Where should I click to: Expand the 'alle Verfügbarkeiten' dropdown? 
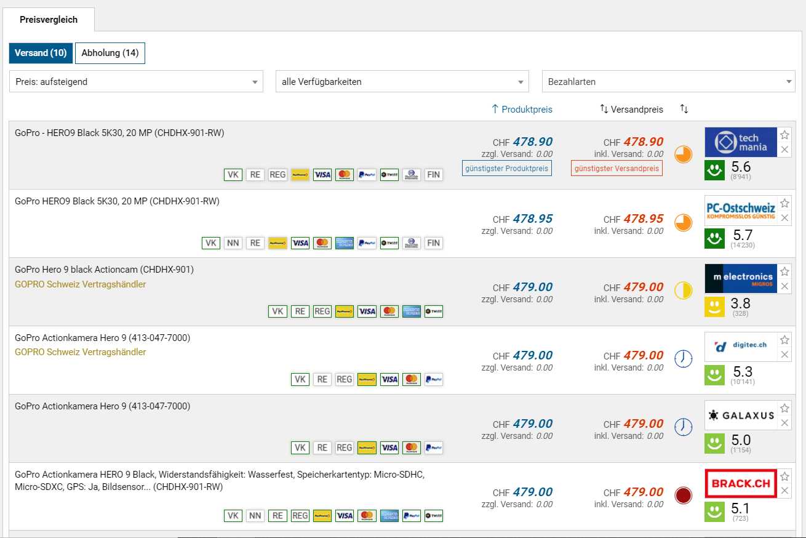[402, 82]
